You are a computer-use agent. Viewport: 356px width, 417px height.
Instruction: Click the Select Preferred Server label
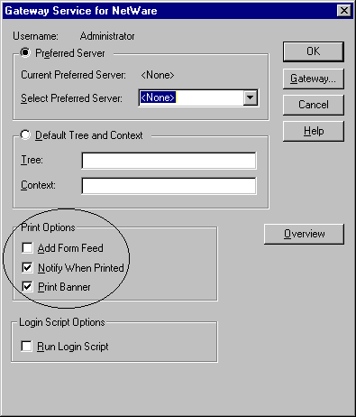tap(71, 98)
